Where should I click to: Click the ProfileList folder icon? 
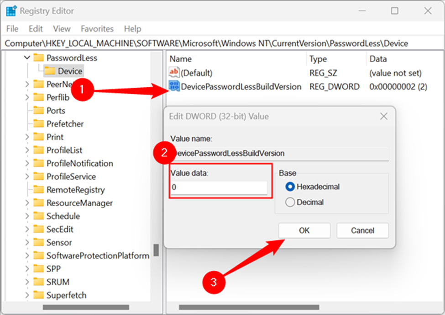click(x=38, y=150)
